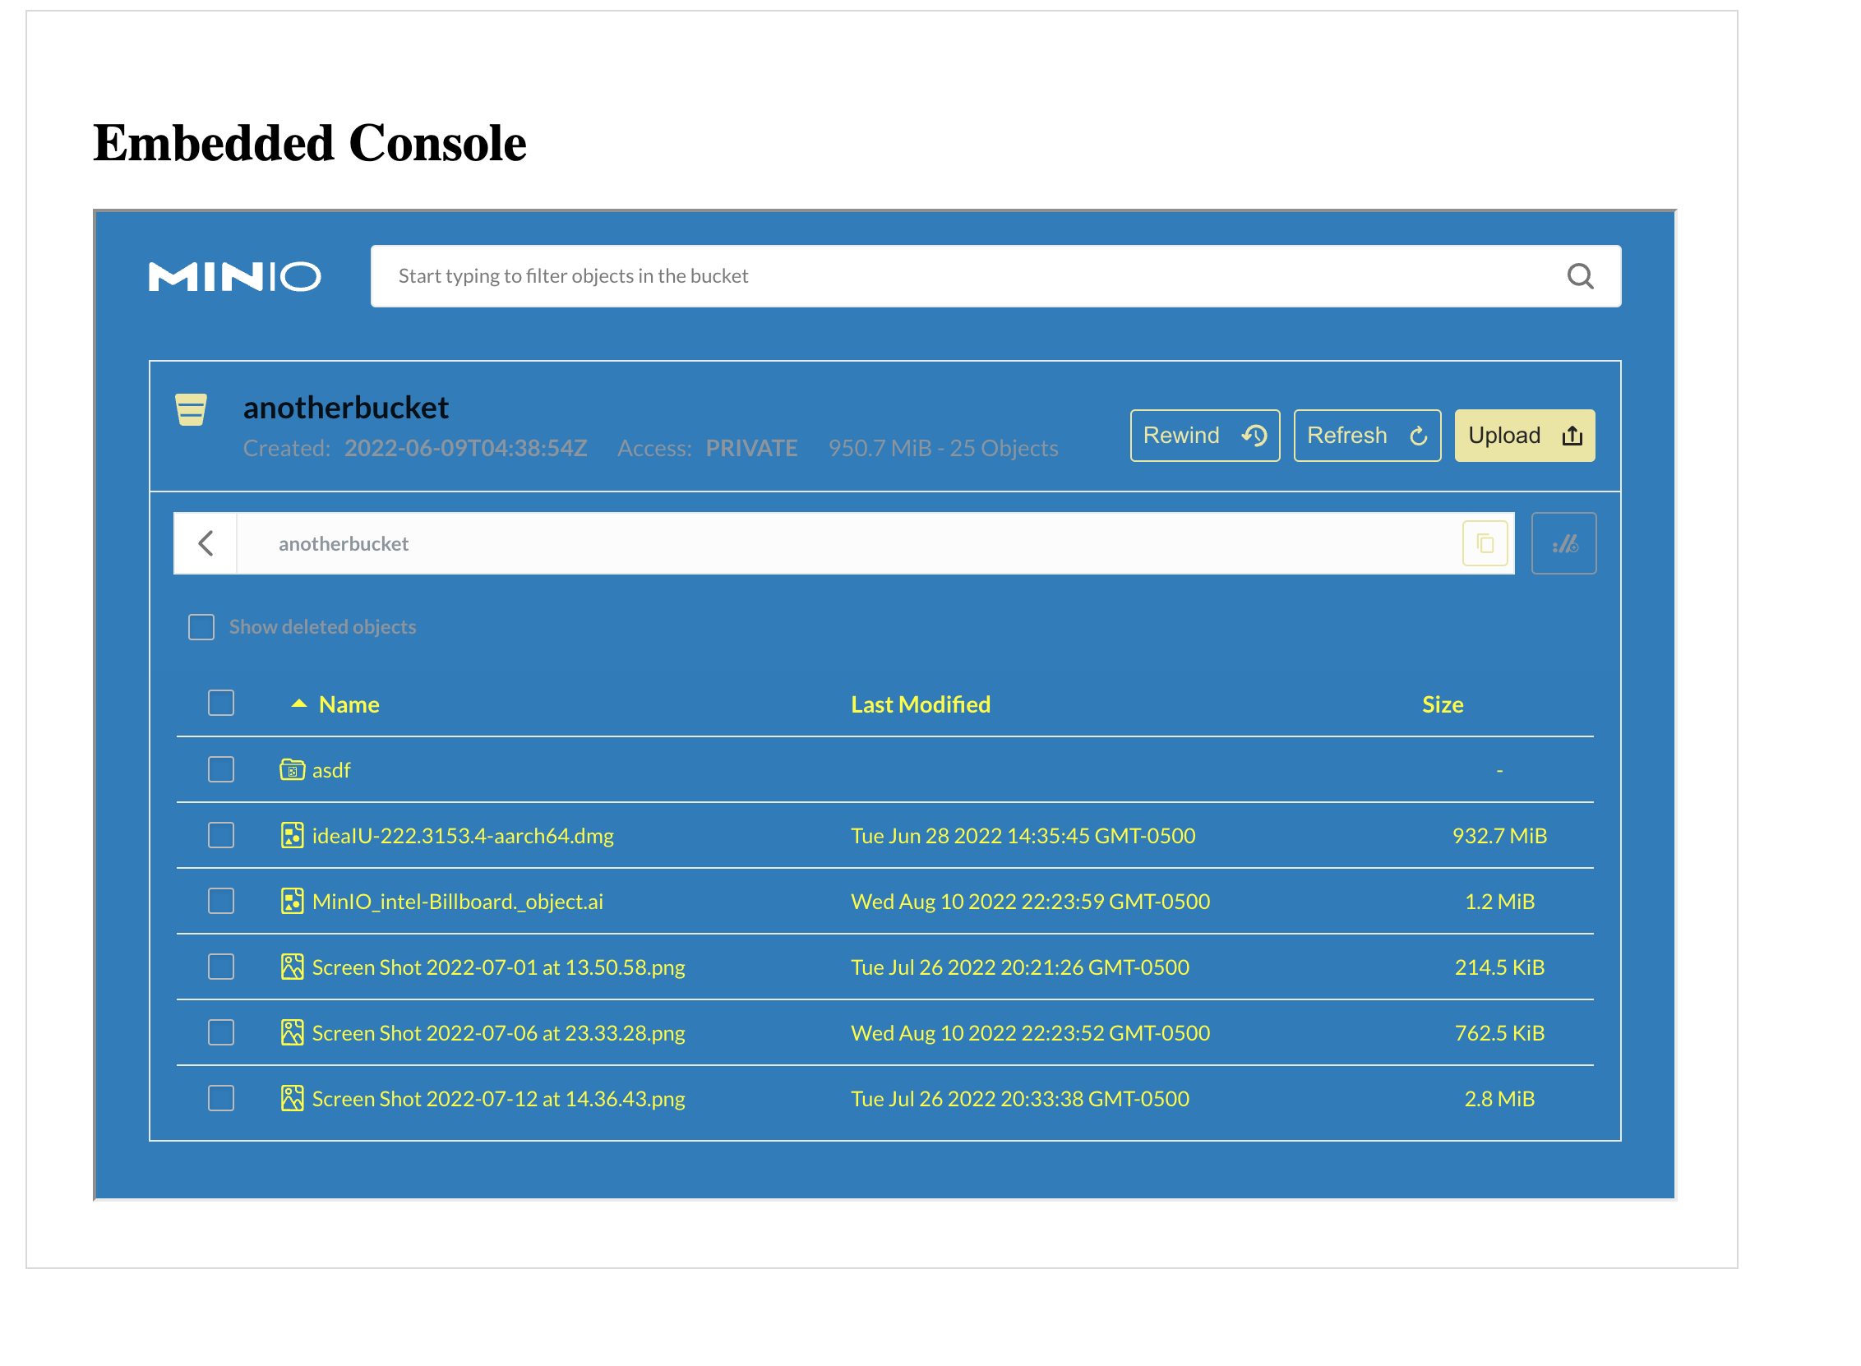The height and width of the screenshot is (1366, 1861).
Task: Click the PRIVATE access label
Action: coord(750,448)
